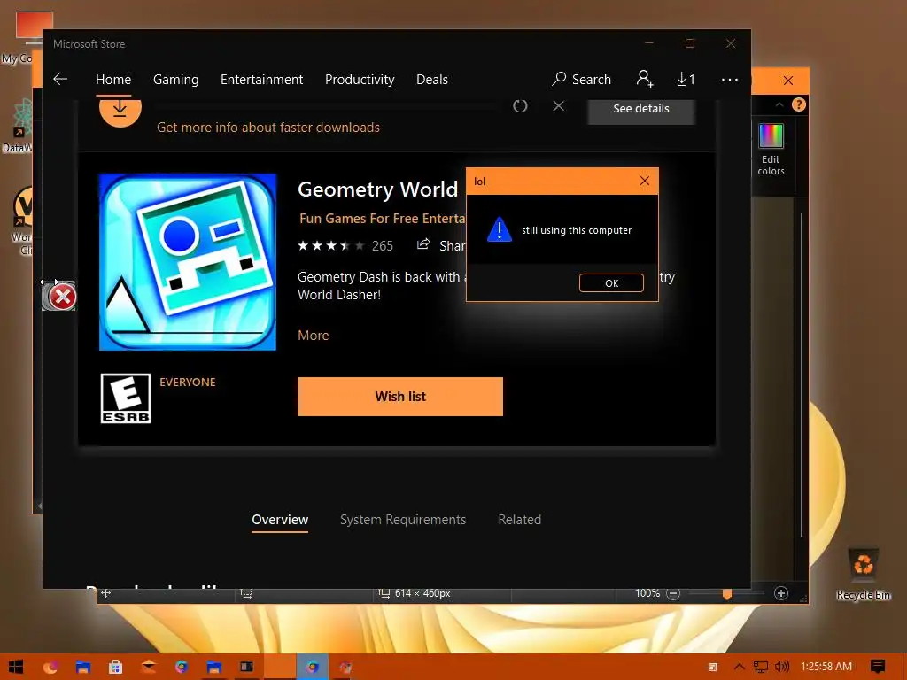Open the Store See more ellipsis menu
The width and height of the screenshot is (907, 680).
coord(730,79)
